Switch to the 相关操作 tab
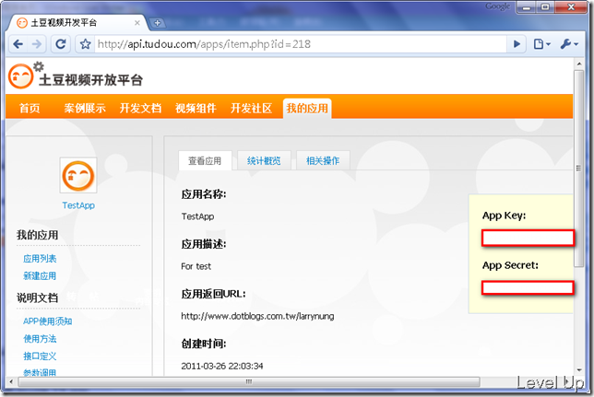Image resolution: width=594 pixels, height=397 pixels. 323,161
